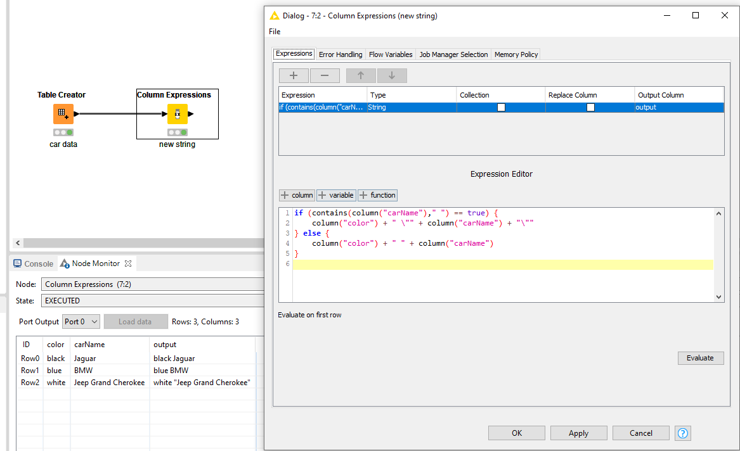The width and height of the screenshot is (740, 451).
Task: Click the add expression plus button
Action: click(x=294, y=75)
